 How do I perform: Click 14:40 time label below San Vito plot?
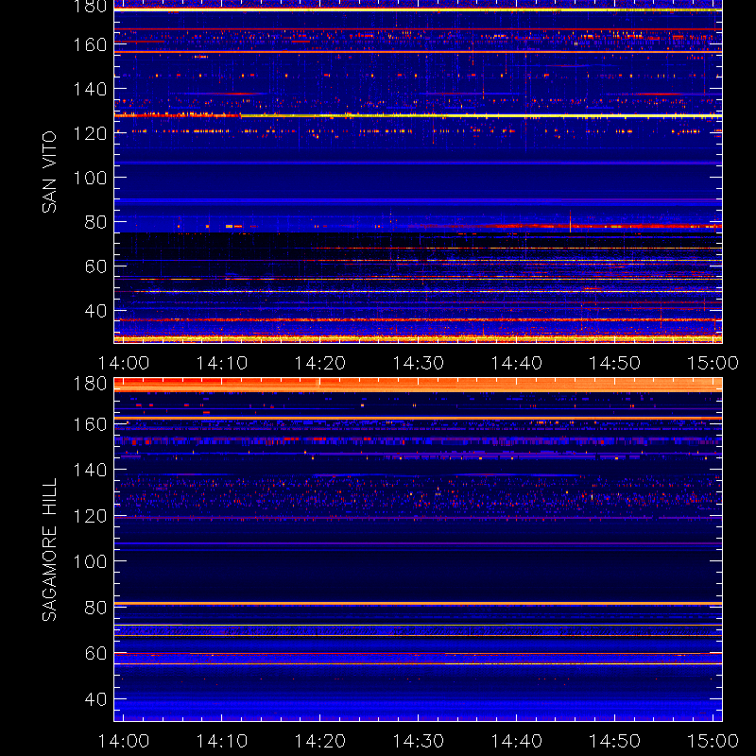[516, 363]
